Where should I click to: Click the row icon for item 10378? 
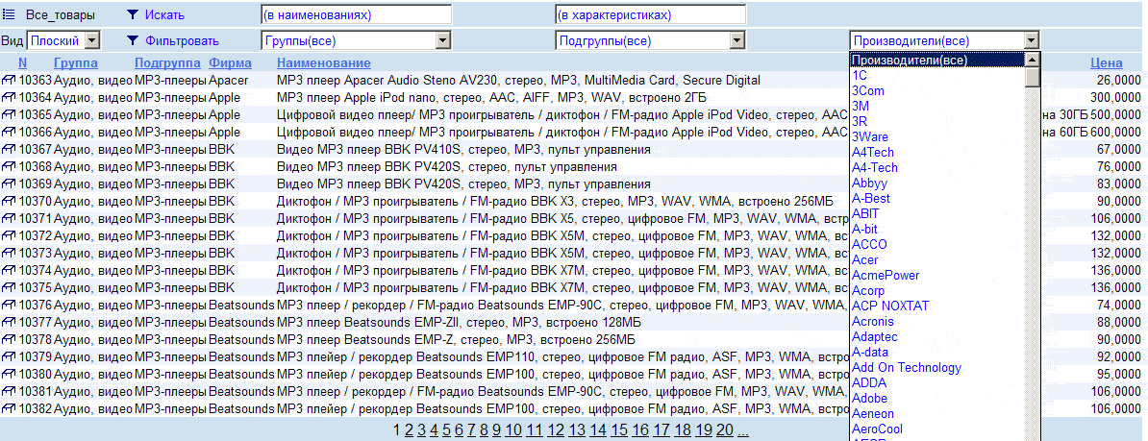pos(10,339)
